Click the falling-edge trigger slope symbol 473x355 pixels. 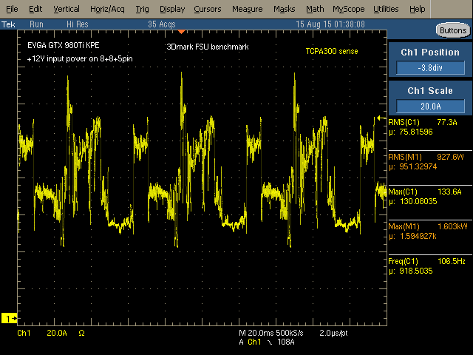coord(269,342)
